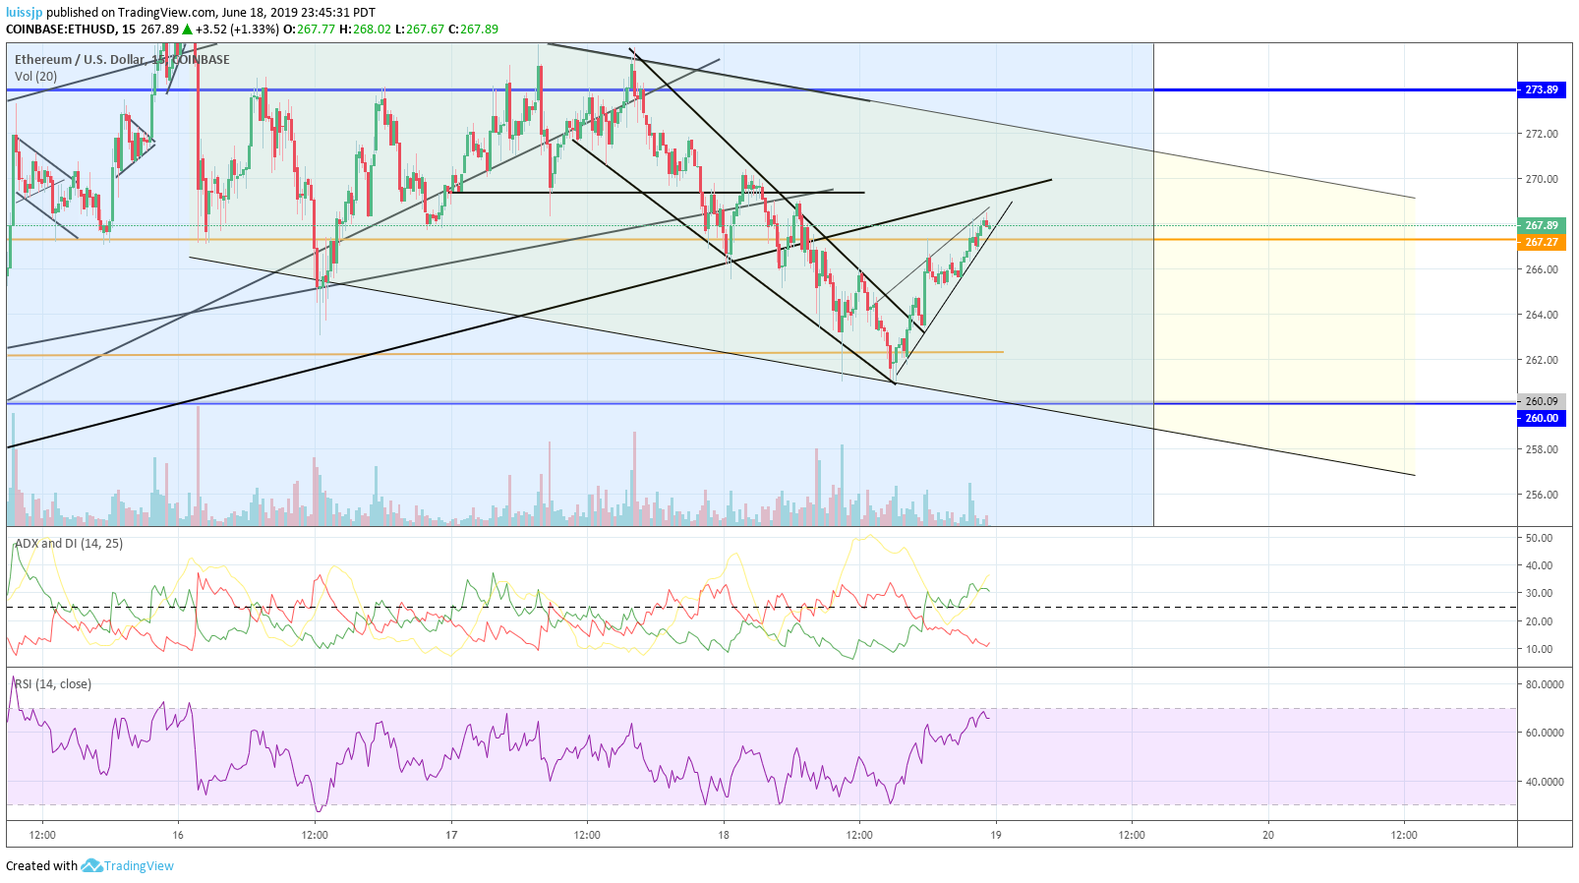Click the '10.00' ADX axis value
This screenshot has width=1579, height=883.
pyautogui.click(x=1539, y=649)
